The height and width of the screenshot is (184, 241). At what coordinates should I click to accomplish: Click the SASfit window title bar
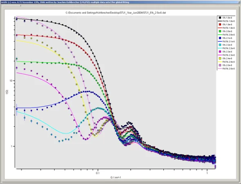(120, 2)
